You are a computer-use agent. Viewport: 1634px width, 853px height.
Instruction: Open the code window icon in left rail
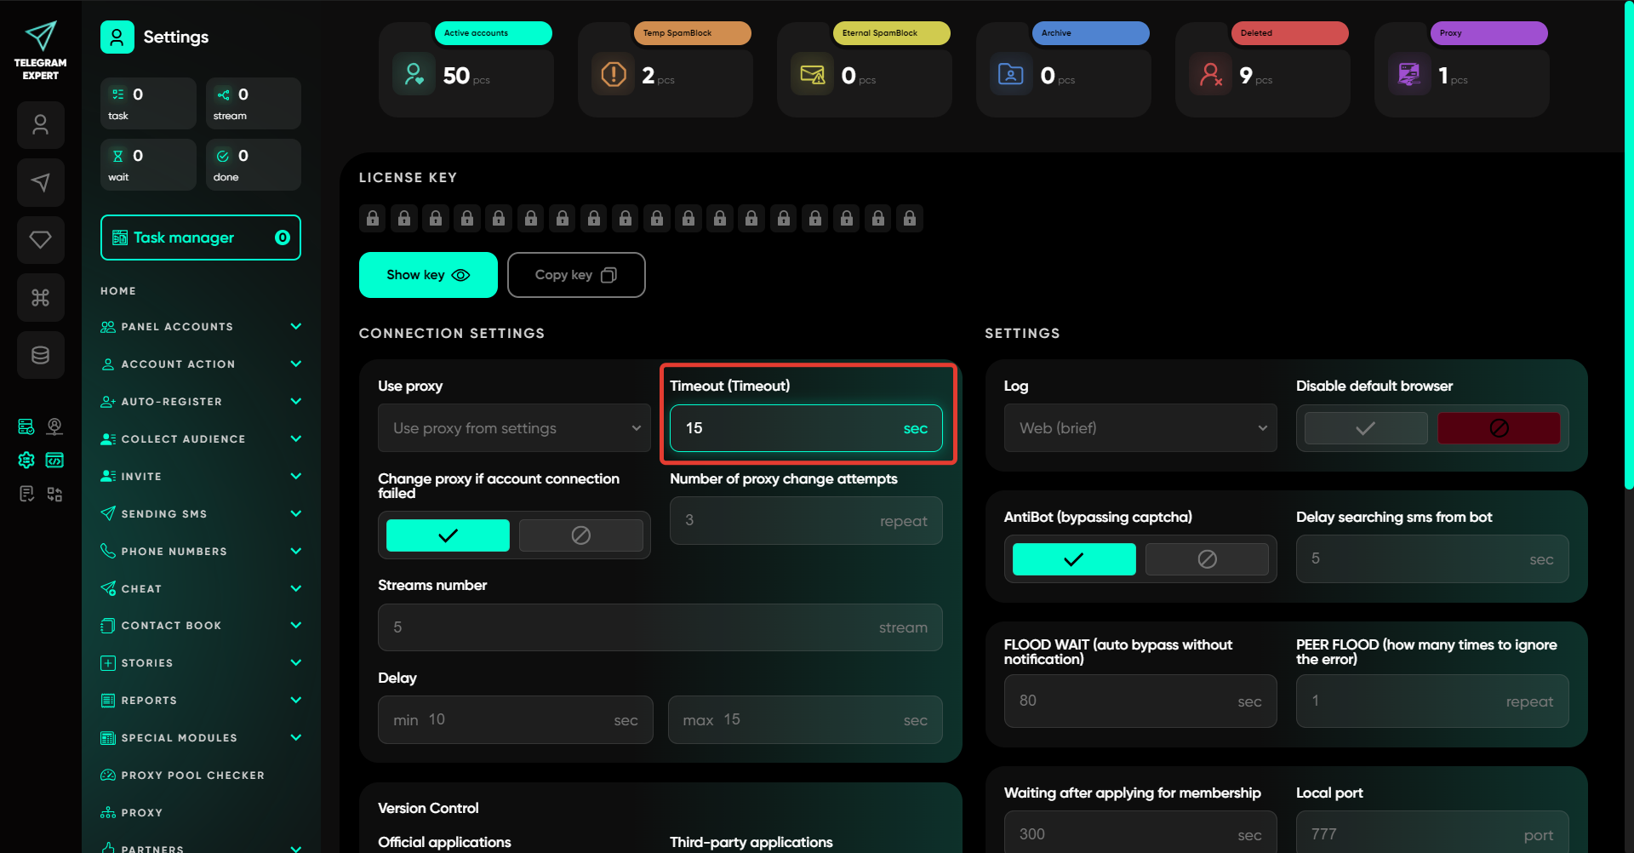54,460
